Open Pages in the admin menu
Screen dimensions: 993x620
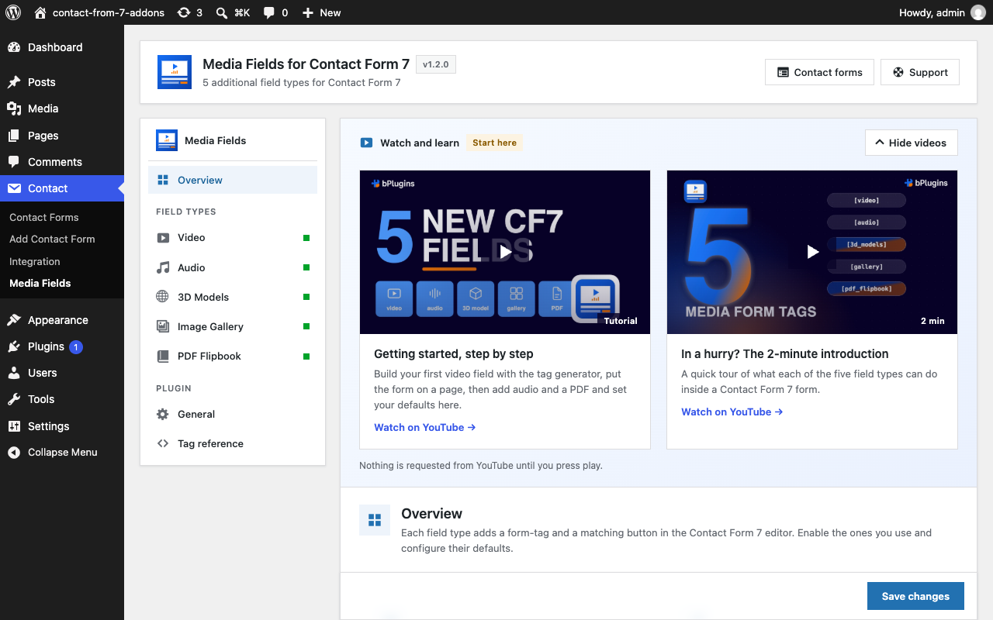pos(62,136)
